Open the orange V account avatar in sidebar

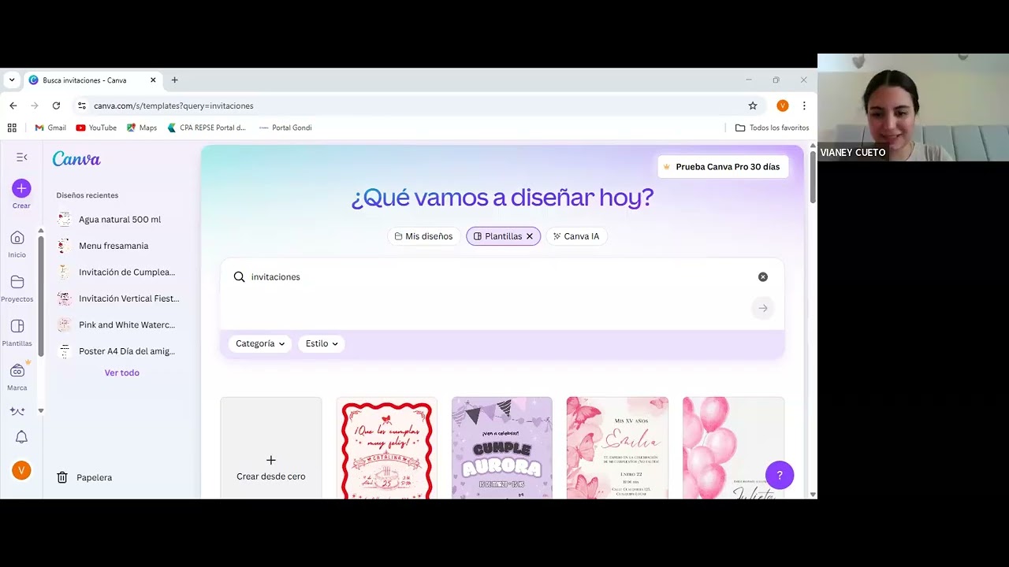pyautogui.click(x=21, y=470)
